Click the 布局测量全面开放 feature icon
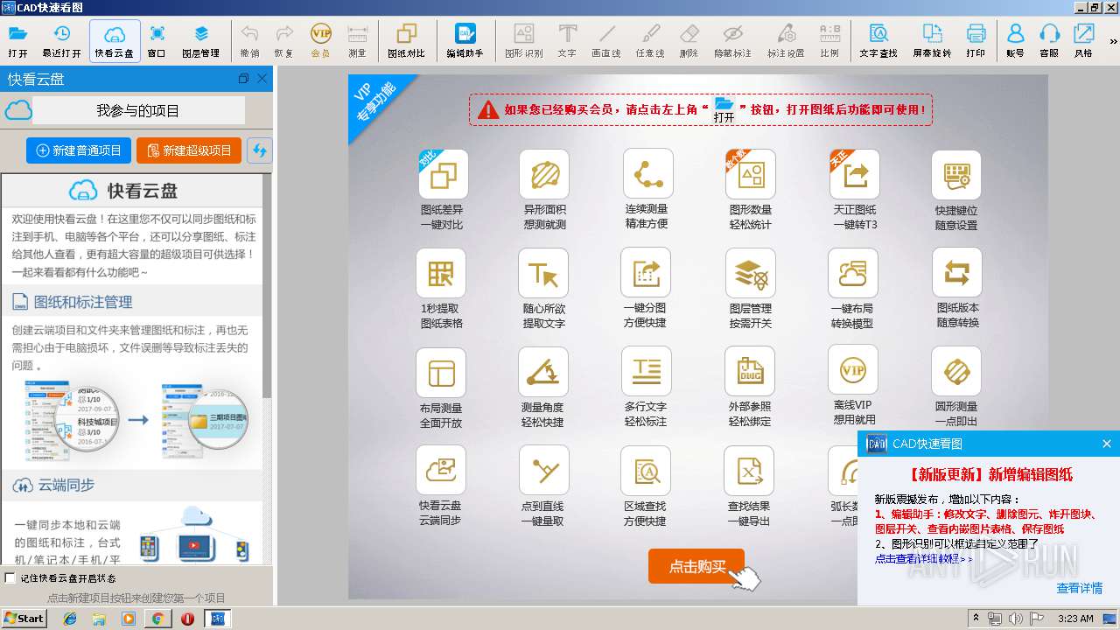The image size is (1120, 630). click(441, 373)
